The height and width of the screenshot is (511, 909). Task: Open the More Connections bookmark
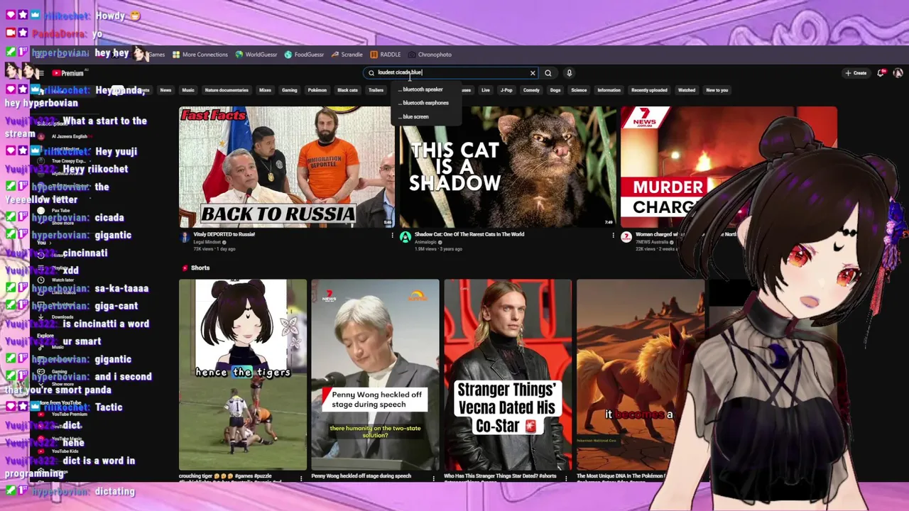(199, 55)
